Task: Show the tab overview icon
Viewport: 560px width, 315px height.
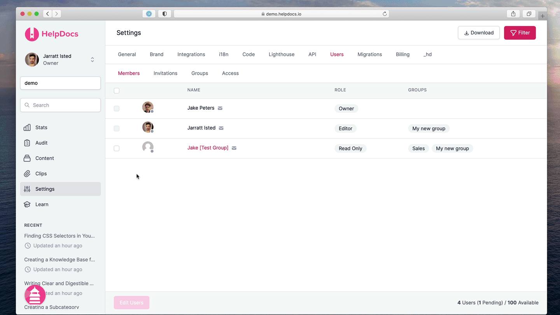Action: coord(529,14)
